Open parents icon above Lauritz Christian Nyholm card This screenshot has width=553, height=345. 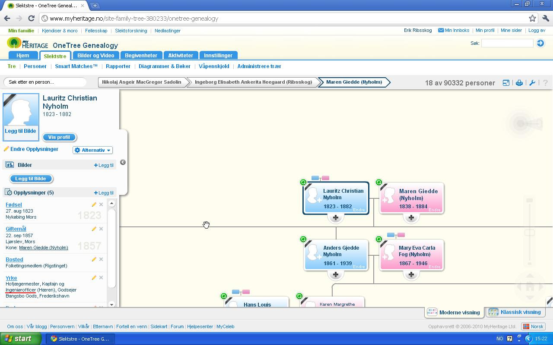coord(320,178)
